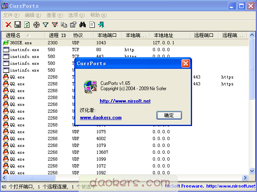This screenshot has height=192, width=257.
Task: Click inetinfo.exe icon in port 80 row
Action: (x=6, y=50)
